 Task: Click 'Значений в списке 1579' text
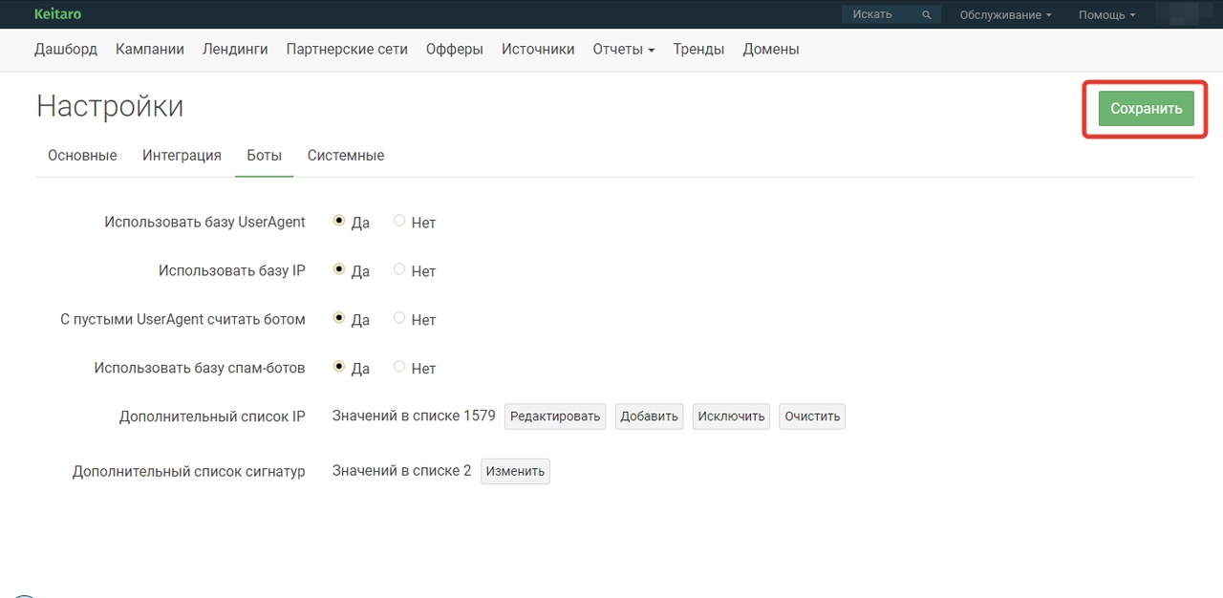point(414,416)
